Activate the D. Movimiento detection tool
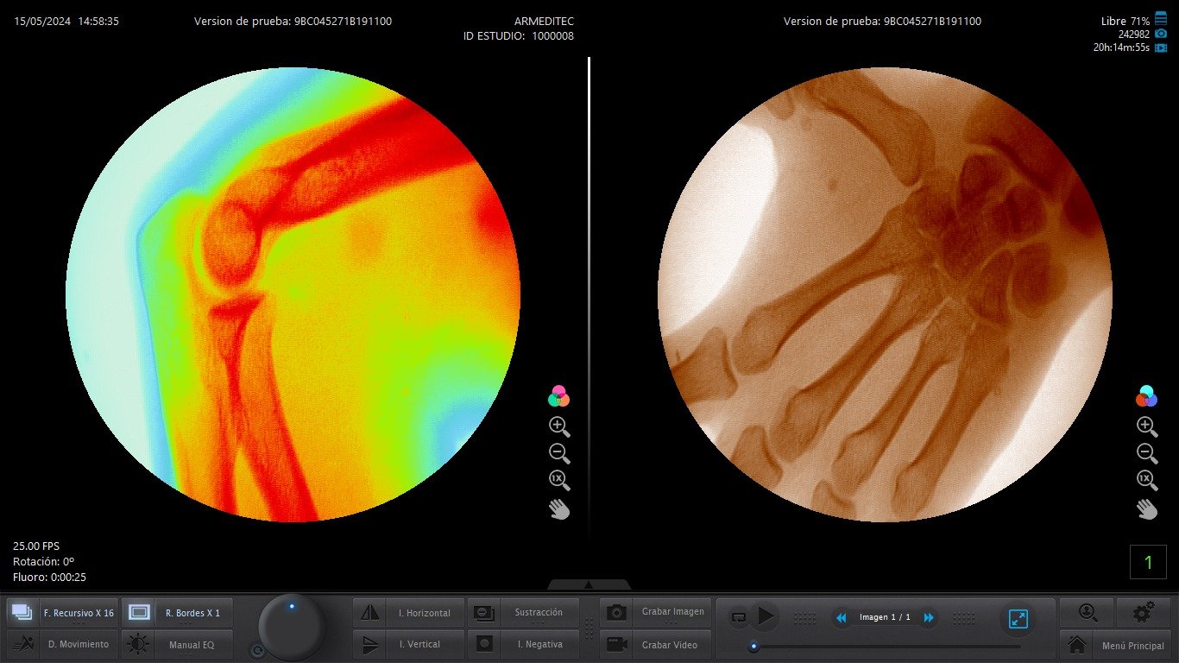This screenshot has height=663, width=1179. (77, 644)
